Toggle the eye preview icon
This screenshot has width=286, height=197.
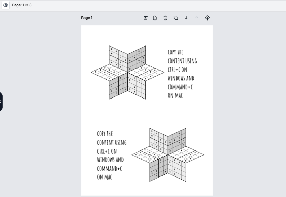click(x=6, y=5)
